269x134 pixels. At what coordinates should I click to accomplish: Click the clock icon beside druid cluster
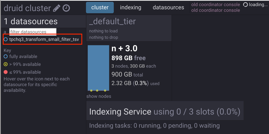coord(66,8)
